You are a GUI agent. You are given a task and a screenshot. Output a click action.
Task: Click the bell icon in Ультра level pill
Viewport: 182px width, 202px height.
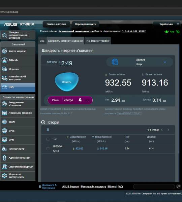pos(80,100)
